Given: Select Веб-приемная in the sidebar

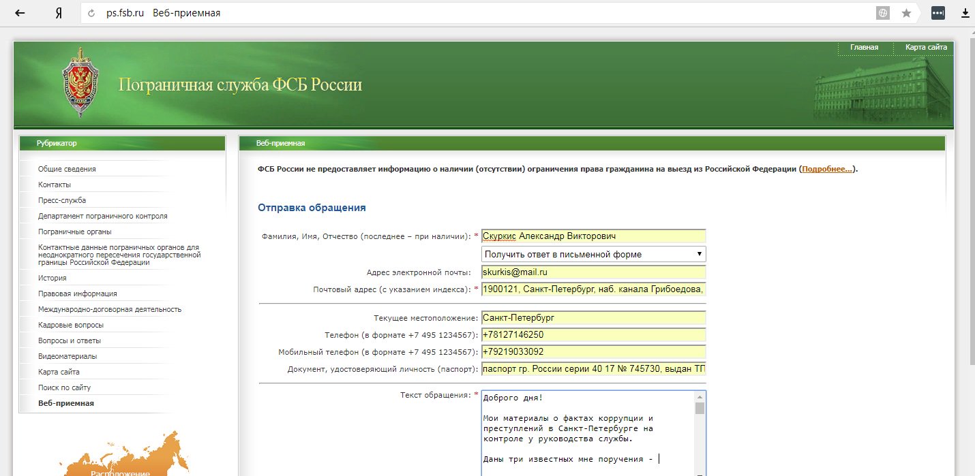Looking at the screenshot, I should pyautogui.click(x=66, y=403).
